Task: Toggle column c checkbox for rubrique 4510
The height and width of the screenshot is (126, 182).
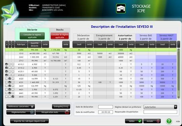Action: (13, 97)
